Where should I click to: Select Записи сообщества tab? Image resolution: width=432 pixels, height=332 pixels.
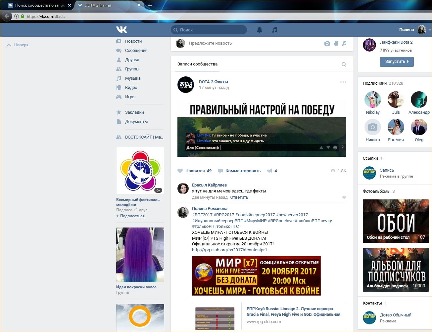tap(197, 64)
